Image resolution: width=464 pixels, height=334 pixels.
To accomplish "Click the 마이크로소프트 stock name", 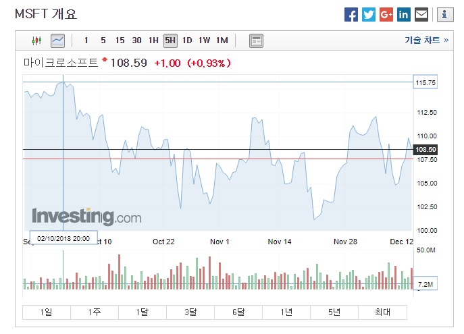I will click(61, 63).
